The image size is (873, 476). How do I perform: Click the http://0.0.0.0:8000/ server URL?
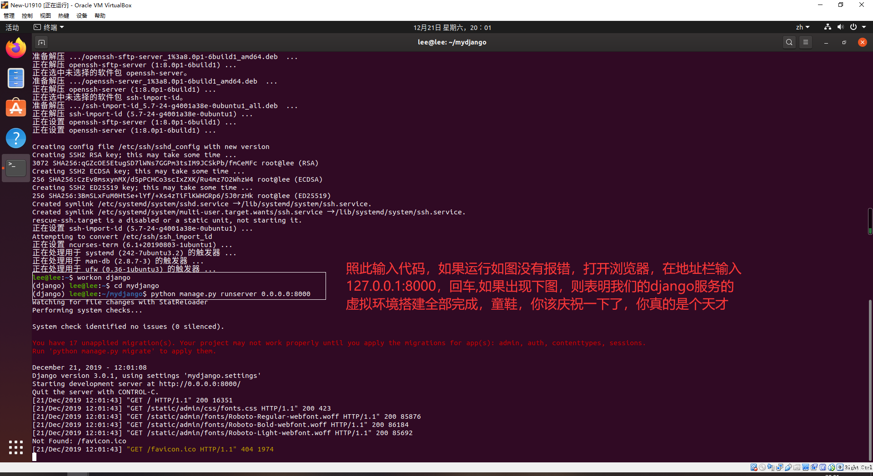pos(200,384)
